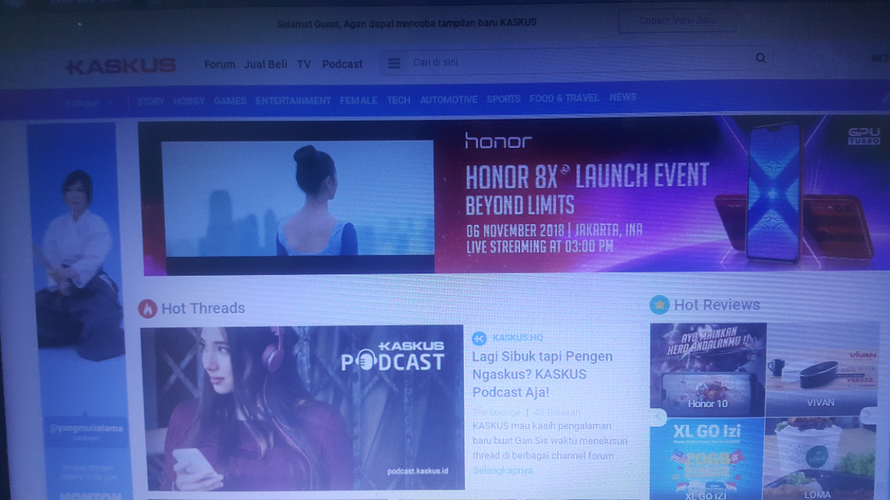Screen dimensions: 890x500
Task: Open the XL GO IZI review tile
Action: [x=706, y=459]
